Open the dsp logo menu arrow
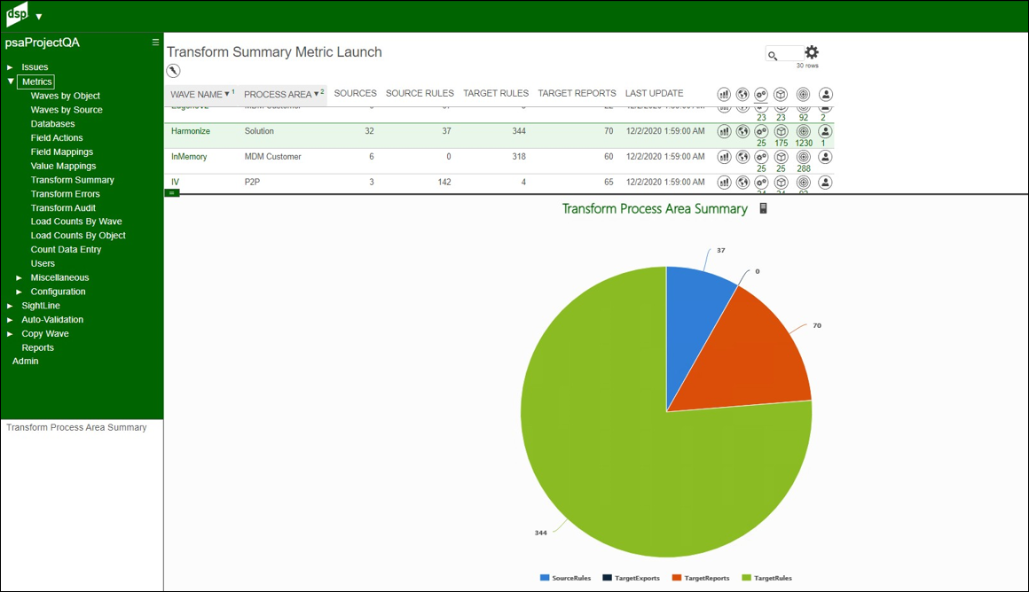The height and width of the screenshot is (592, 1029). [x=39, y=16]
